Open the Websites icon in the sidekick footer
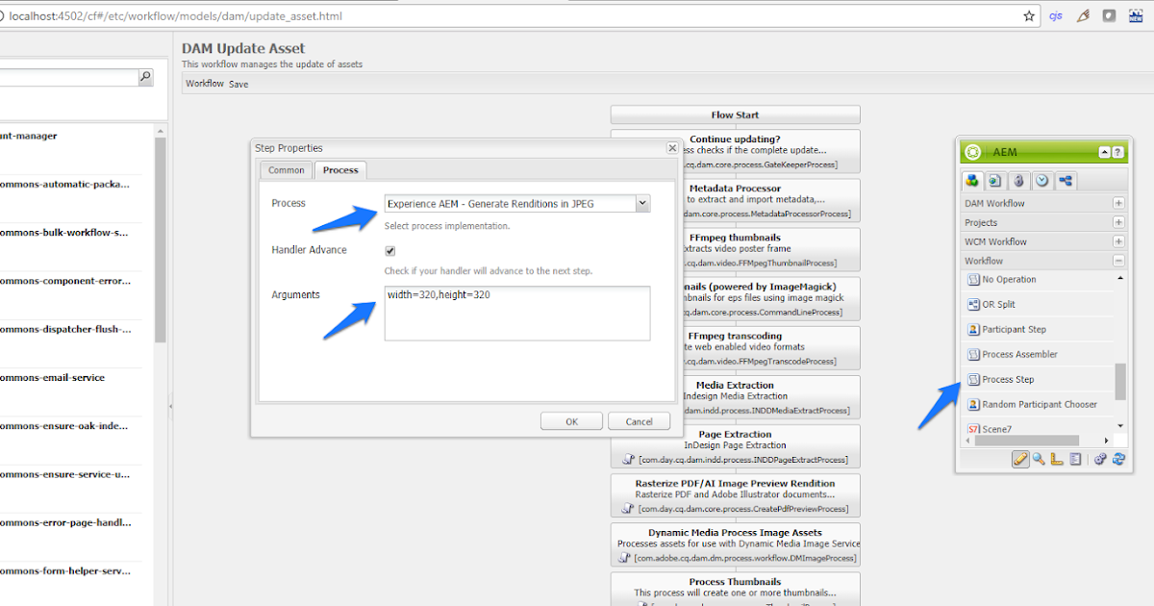The image size is (1154, 606). point(1074,459)
